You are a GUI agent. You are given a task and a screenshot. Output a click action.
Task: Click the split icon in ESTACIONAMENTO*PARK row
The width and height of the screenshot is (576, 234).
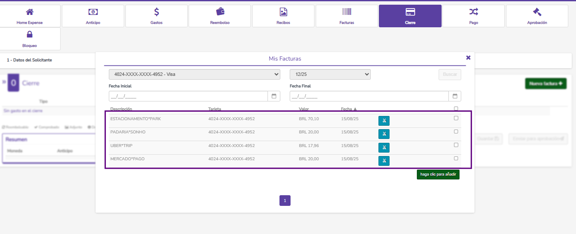(x=384, y=121)
